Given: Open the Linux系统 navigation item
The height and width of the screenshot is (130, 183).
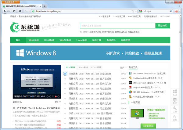Looking at the screenshot, I should (81, 40).
